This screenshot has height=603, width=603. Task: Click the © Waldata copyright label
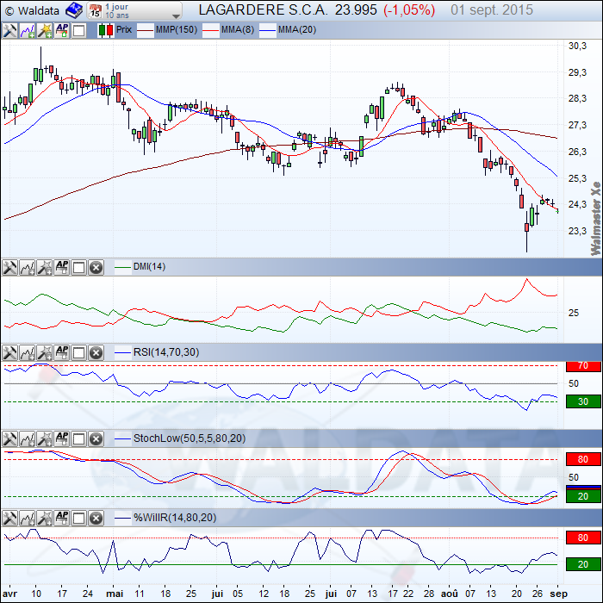click(x=33, y=10)
